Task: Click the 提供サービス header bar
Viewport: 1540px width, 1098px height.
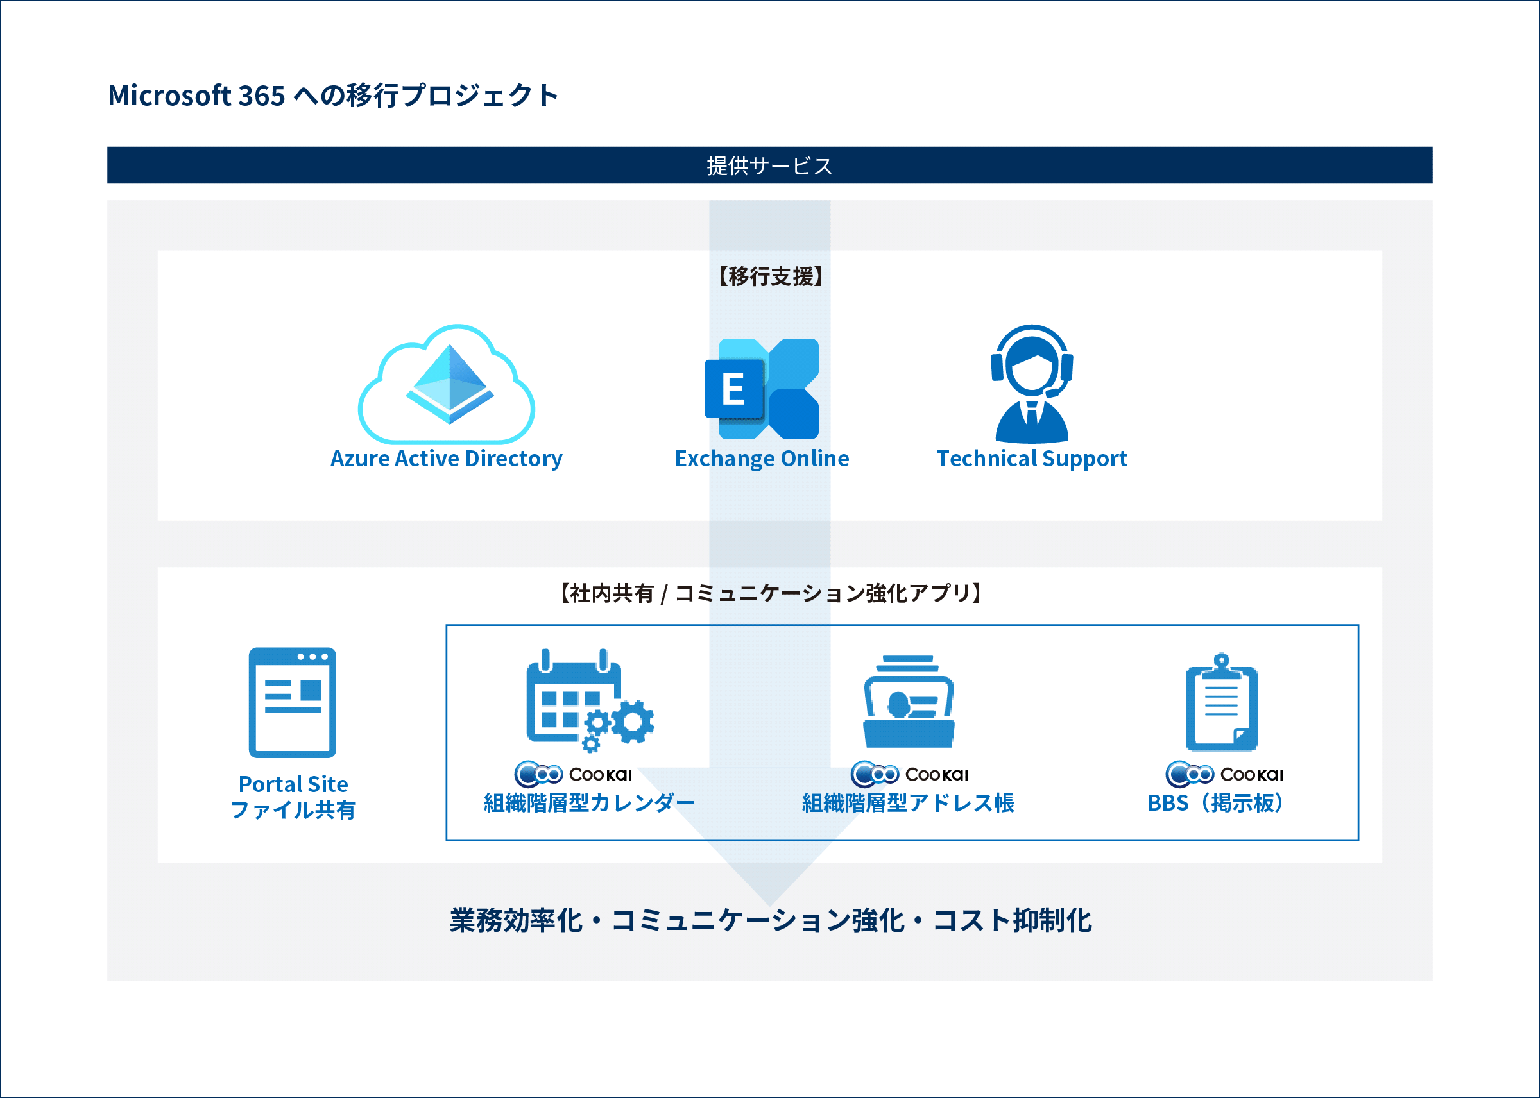Action: tap(769, 165)
